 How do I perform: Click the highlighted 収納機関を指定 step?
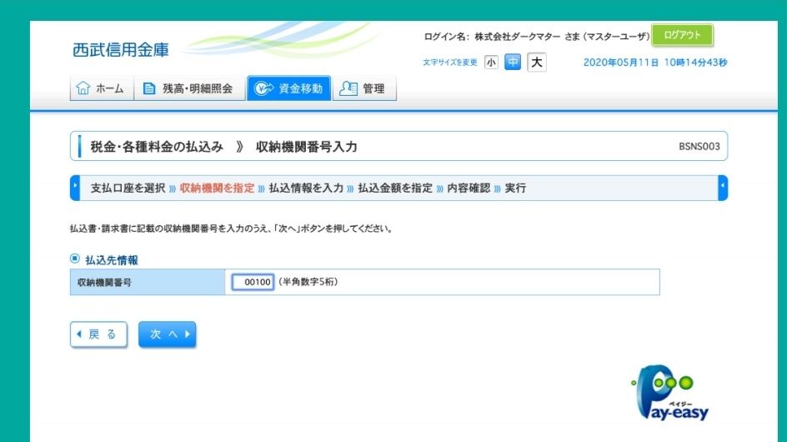pyautogui.click(x=217, y=188)
